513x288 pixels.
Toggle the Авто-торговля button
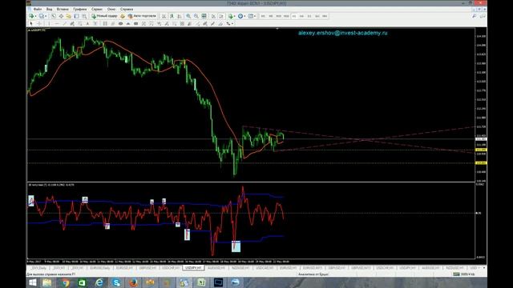143,16
